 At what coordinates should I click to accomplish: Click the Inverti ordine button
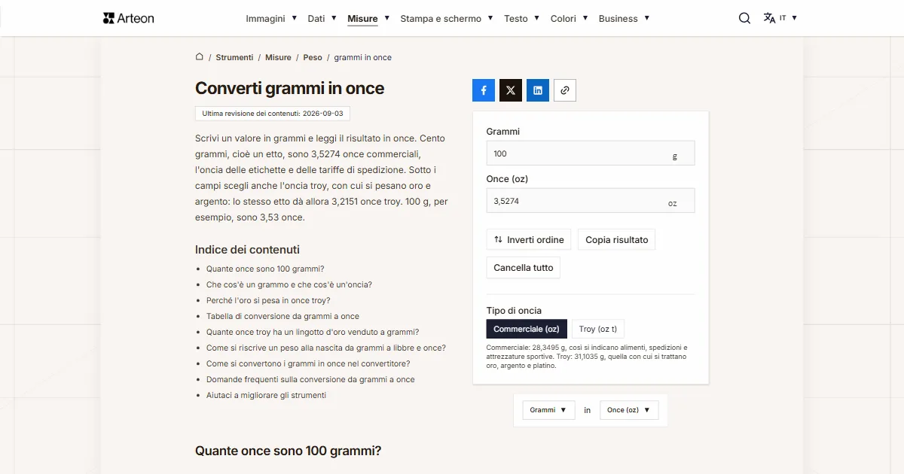tap(529, 239)
